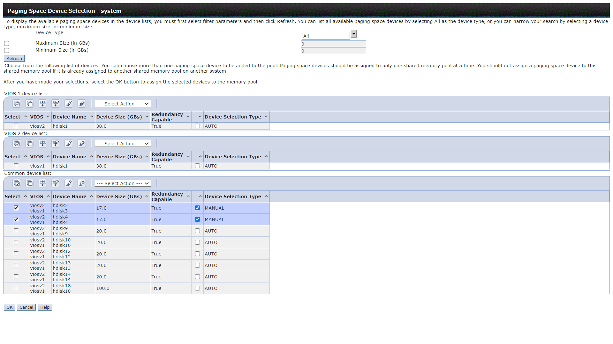Click the Minimum Size input field
The width and height of the screenshot is (613, 344).
[333, 51]
